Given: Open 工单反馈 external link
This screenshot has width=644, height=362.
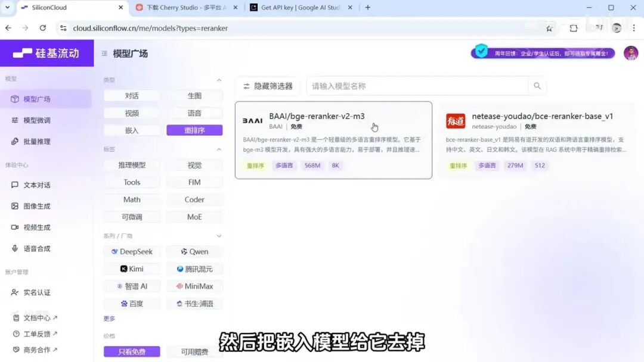Looking at the screenshot, I should [35, 333].
